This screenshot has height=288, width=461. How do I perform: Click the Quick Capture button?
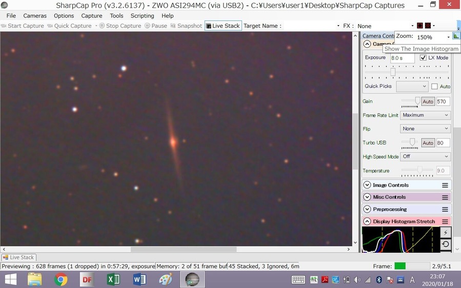coord(70,26)
